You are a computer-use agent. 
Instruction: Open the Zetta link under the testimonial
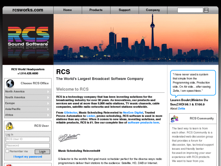click(181, 108)
